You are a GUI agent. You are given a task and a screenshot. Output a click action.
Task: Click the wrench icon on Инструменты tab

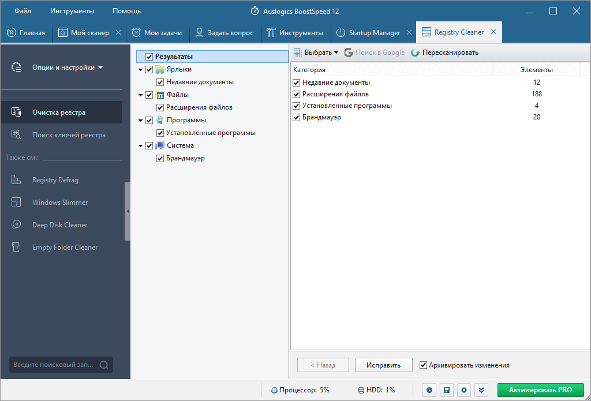(x=271, y=32)
